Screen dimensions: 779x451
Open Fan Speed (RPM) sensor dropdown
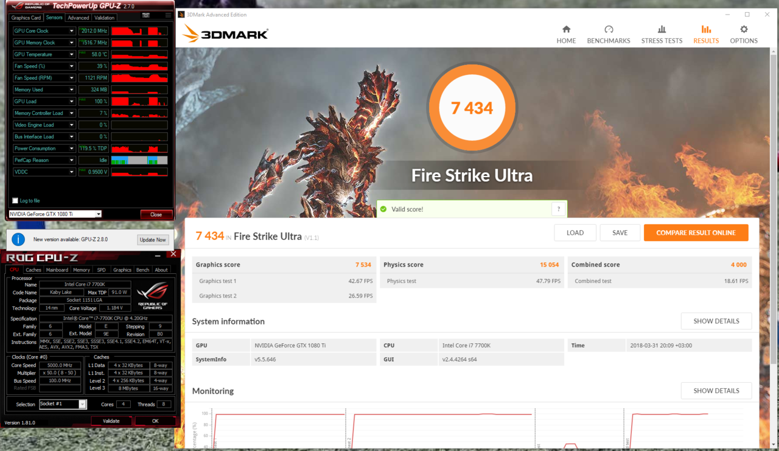(71, 78)
